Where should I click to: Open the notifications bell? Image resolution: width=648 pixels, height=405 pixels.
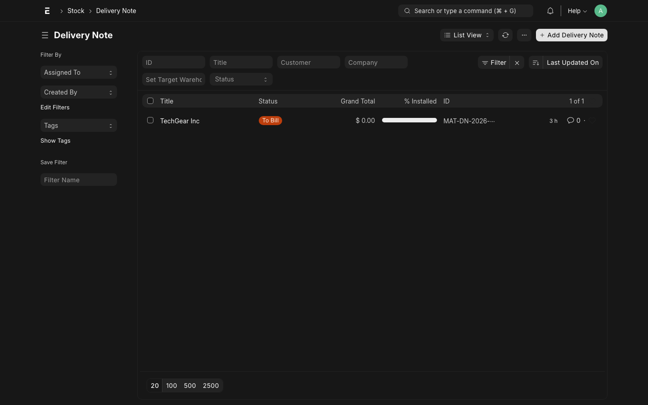[x=550, y=11]
